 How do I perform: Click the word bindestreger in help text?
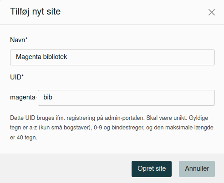point(128,128)
